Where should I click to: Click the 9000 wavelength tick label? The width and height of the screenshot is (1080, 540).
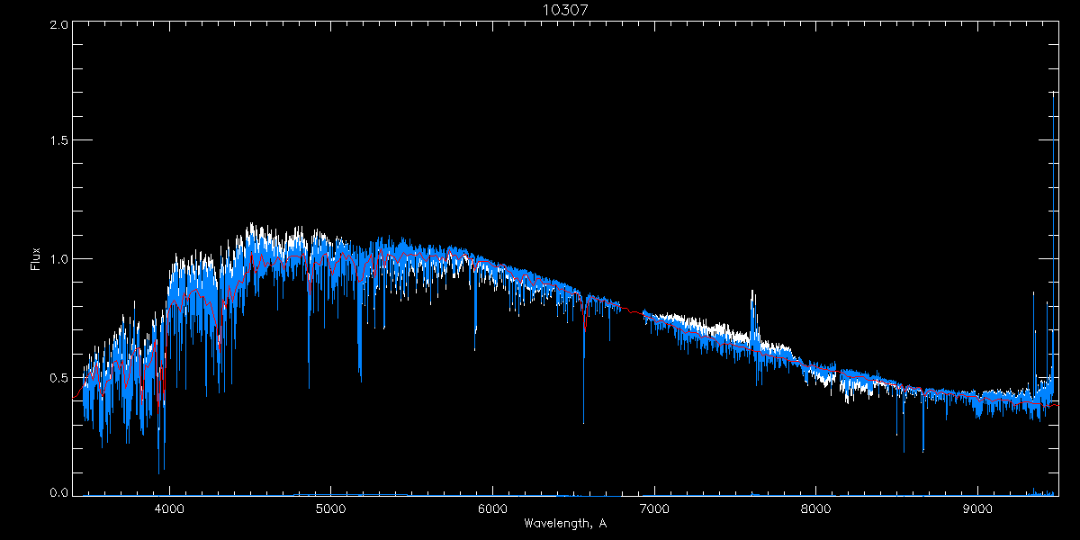[977, 508]
